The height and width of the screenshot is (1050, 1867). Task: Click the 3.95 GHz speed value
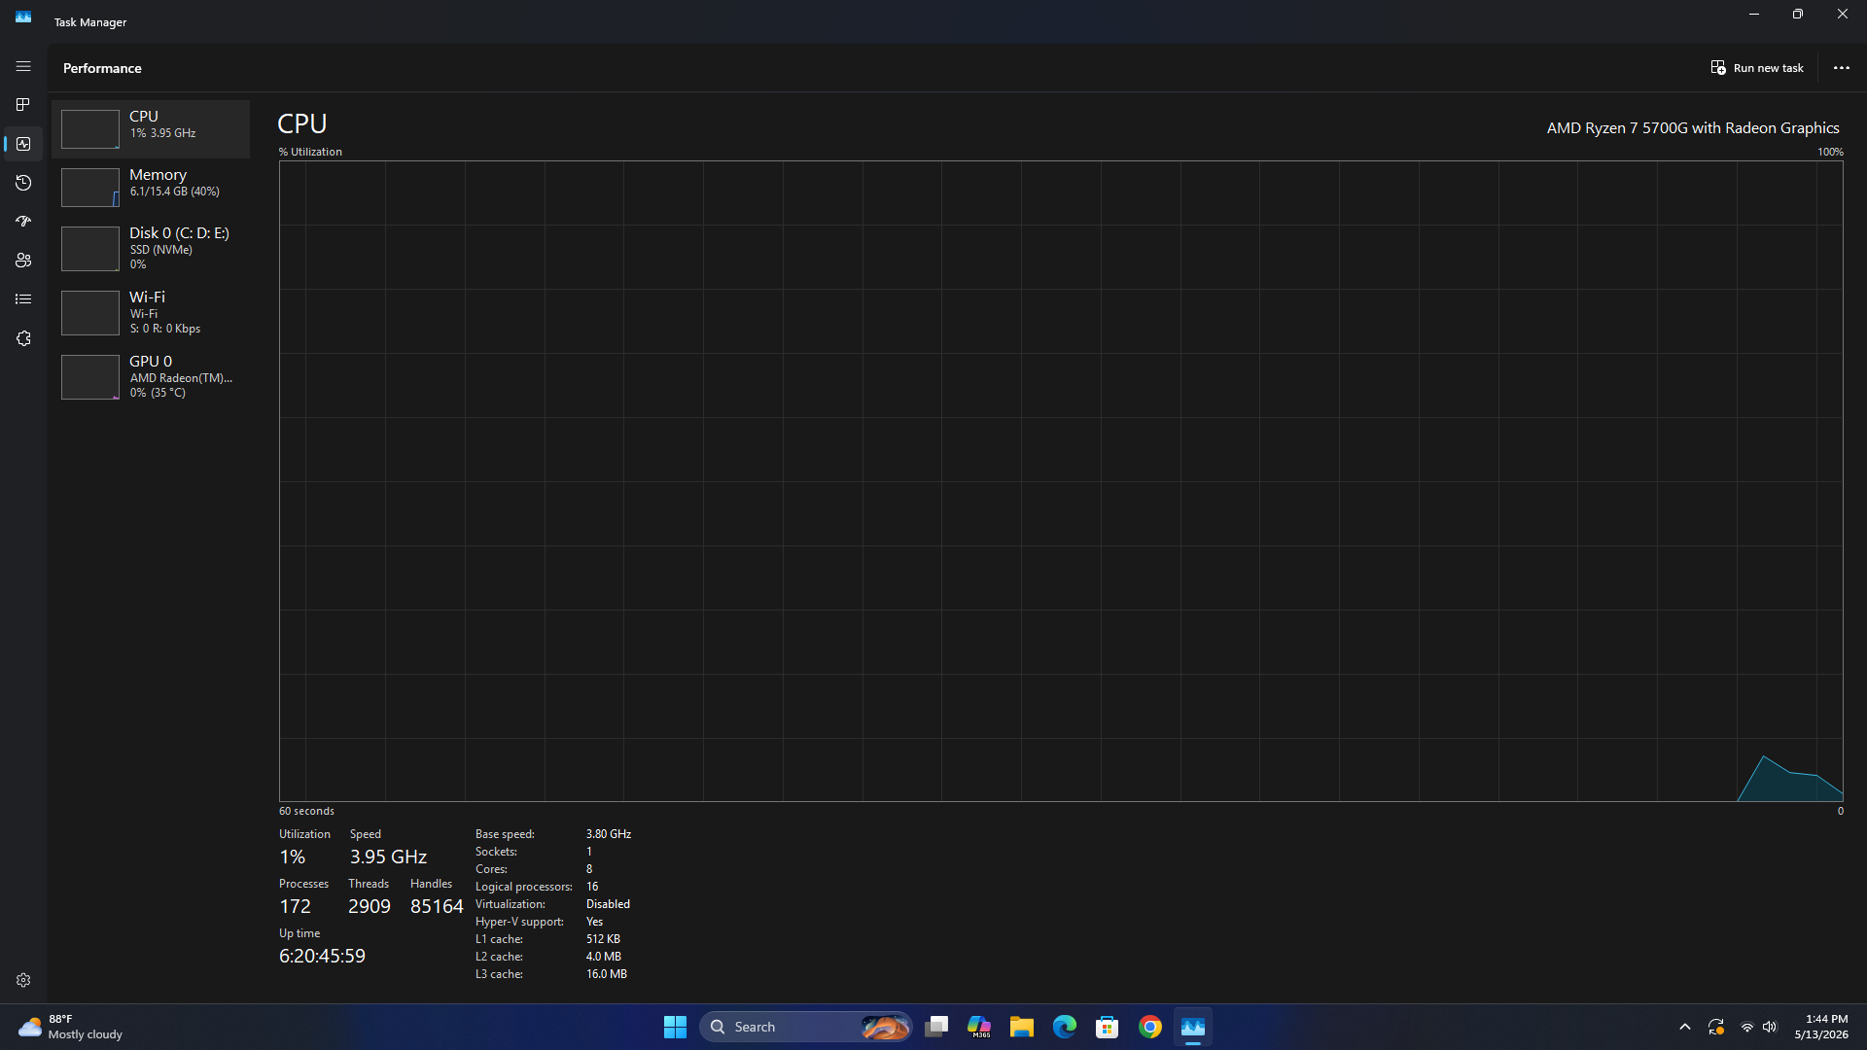pyautogui.click(x=388, y=857)
